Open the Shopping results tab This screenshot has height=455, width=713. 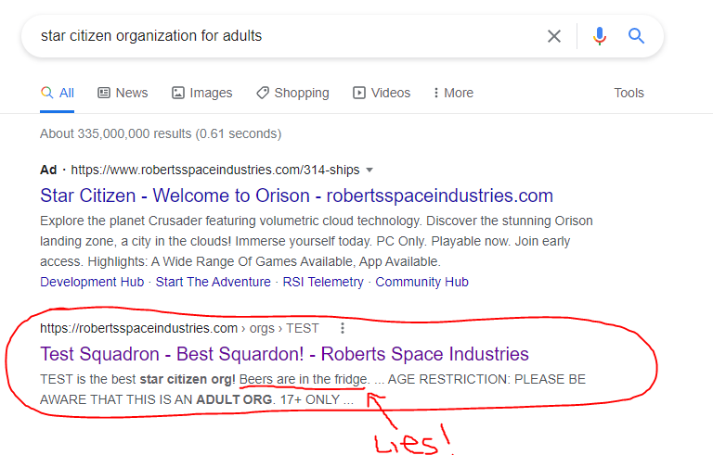[292, 93]
